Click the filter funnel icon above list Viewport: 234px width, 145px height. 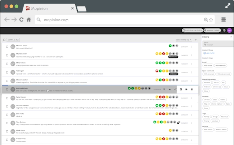[195, 40]
